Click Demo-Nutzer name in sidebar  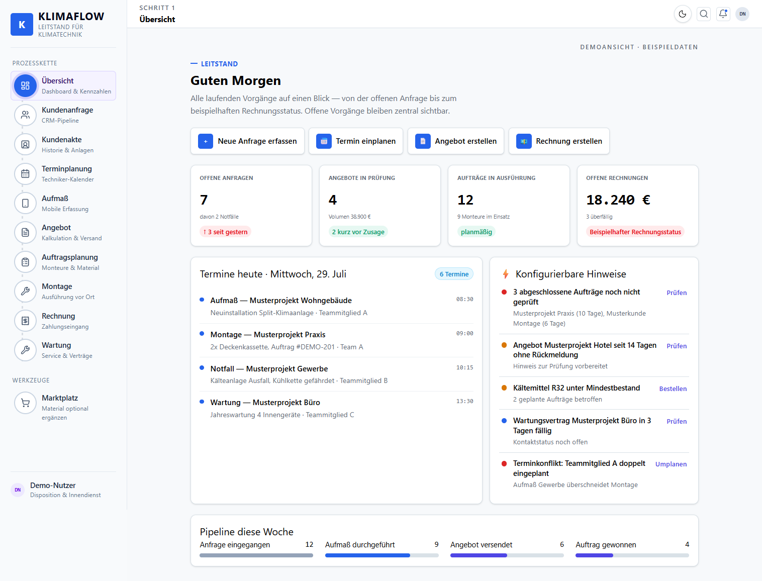click(x=53, y=486)
